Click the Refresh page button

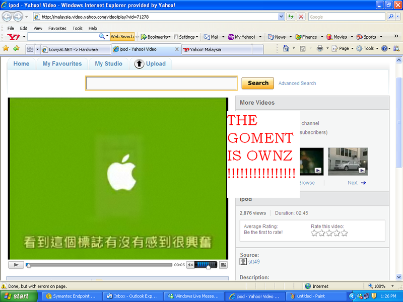(x=291, y=16)
